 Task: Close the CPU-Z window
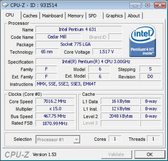pos(160,5)
